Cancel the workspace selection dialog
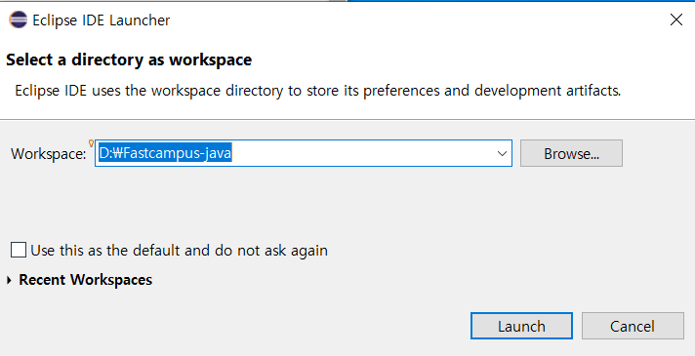The image size is (695, 356). [633, 326]
